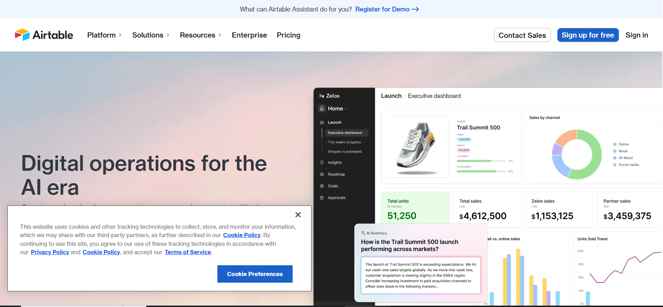Click the 3P Retail legend dot
Image resolution: width=663 pixels, height=307 pixels.
(615, 158)
